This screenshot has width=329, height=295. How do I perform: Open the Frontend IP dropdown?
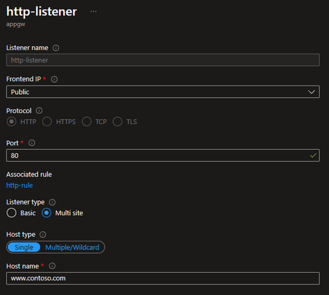pyautogui.click(x=162, y=92)
